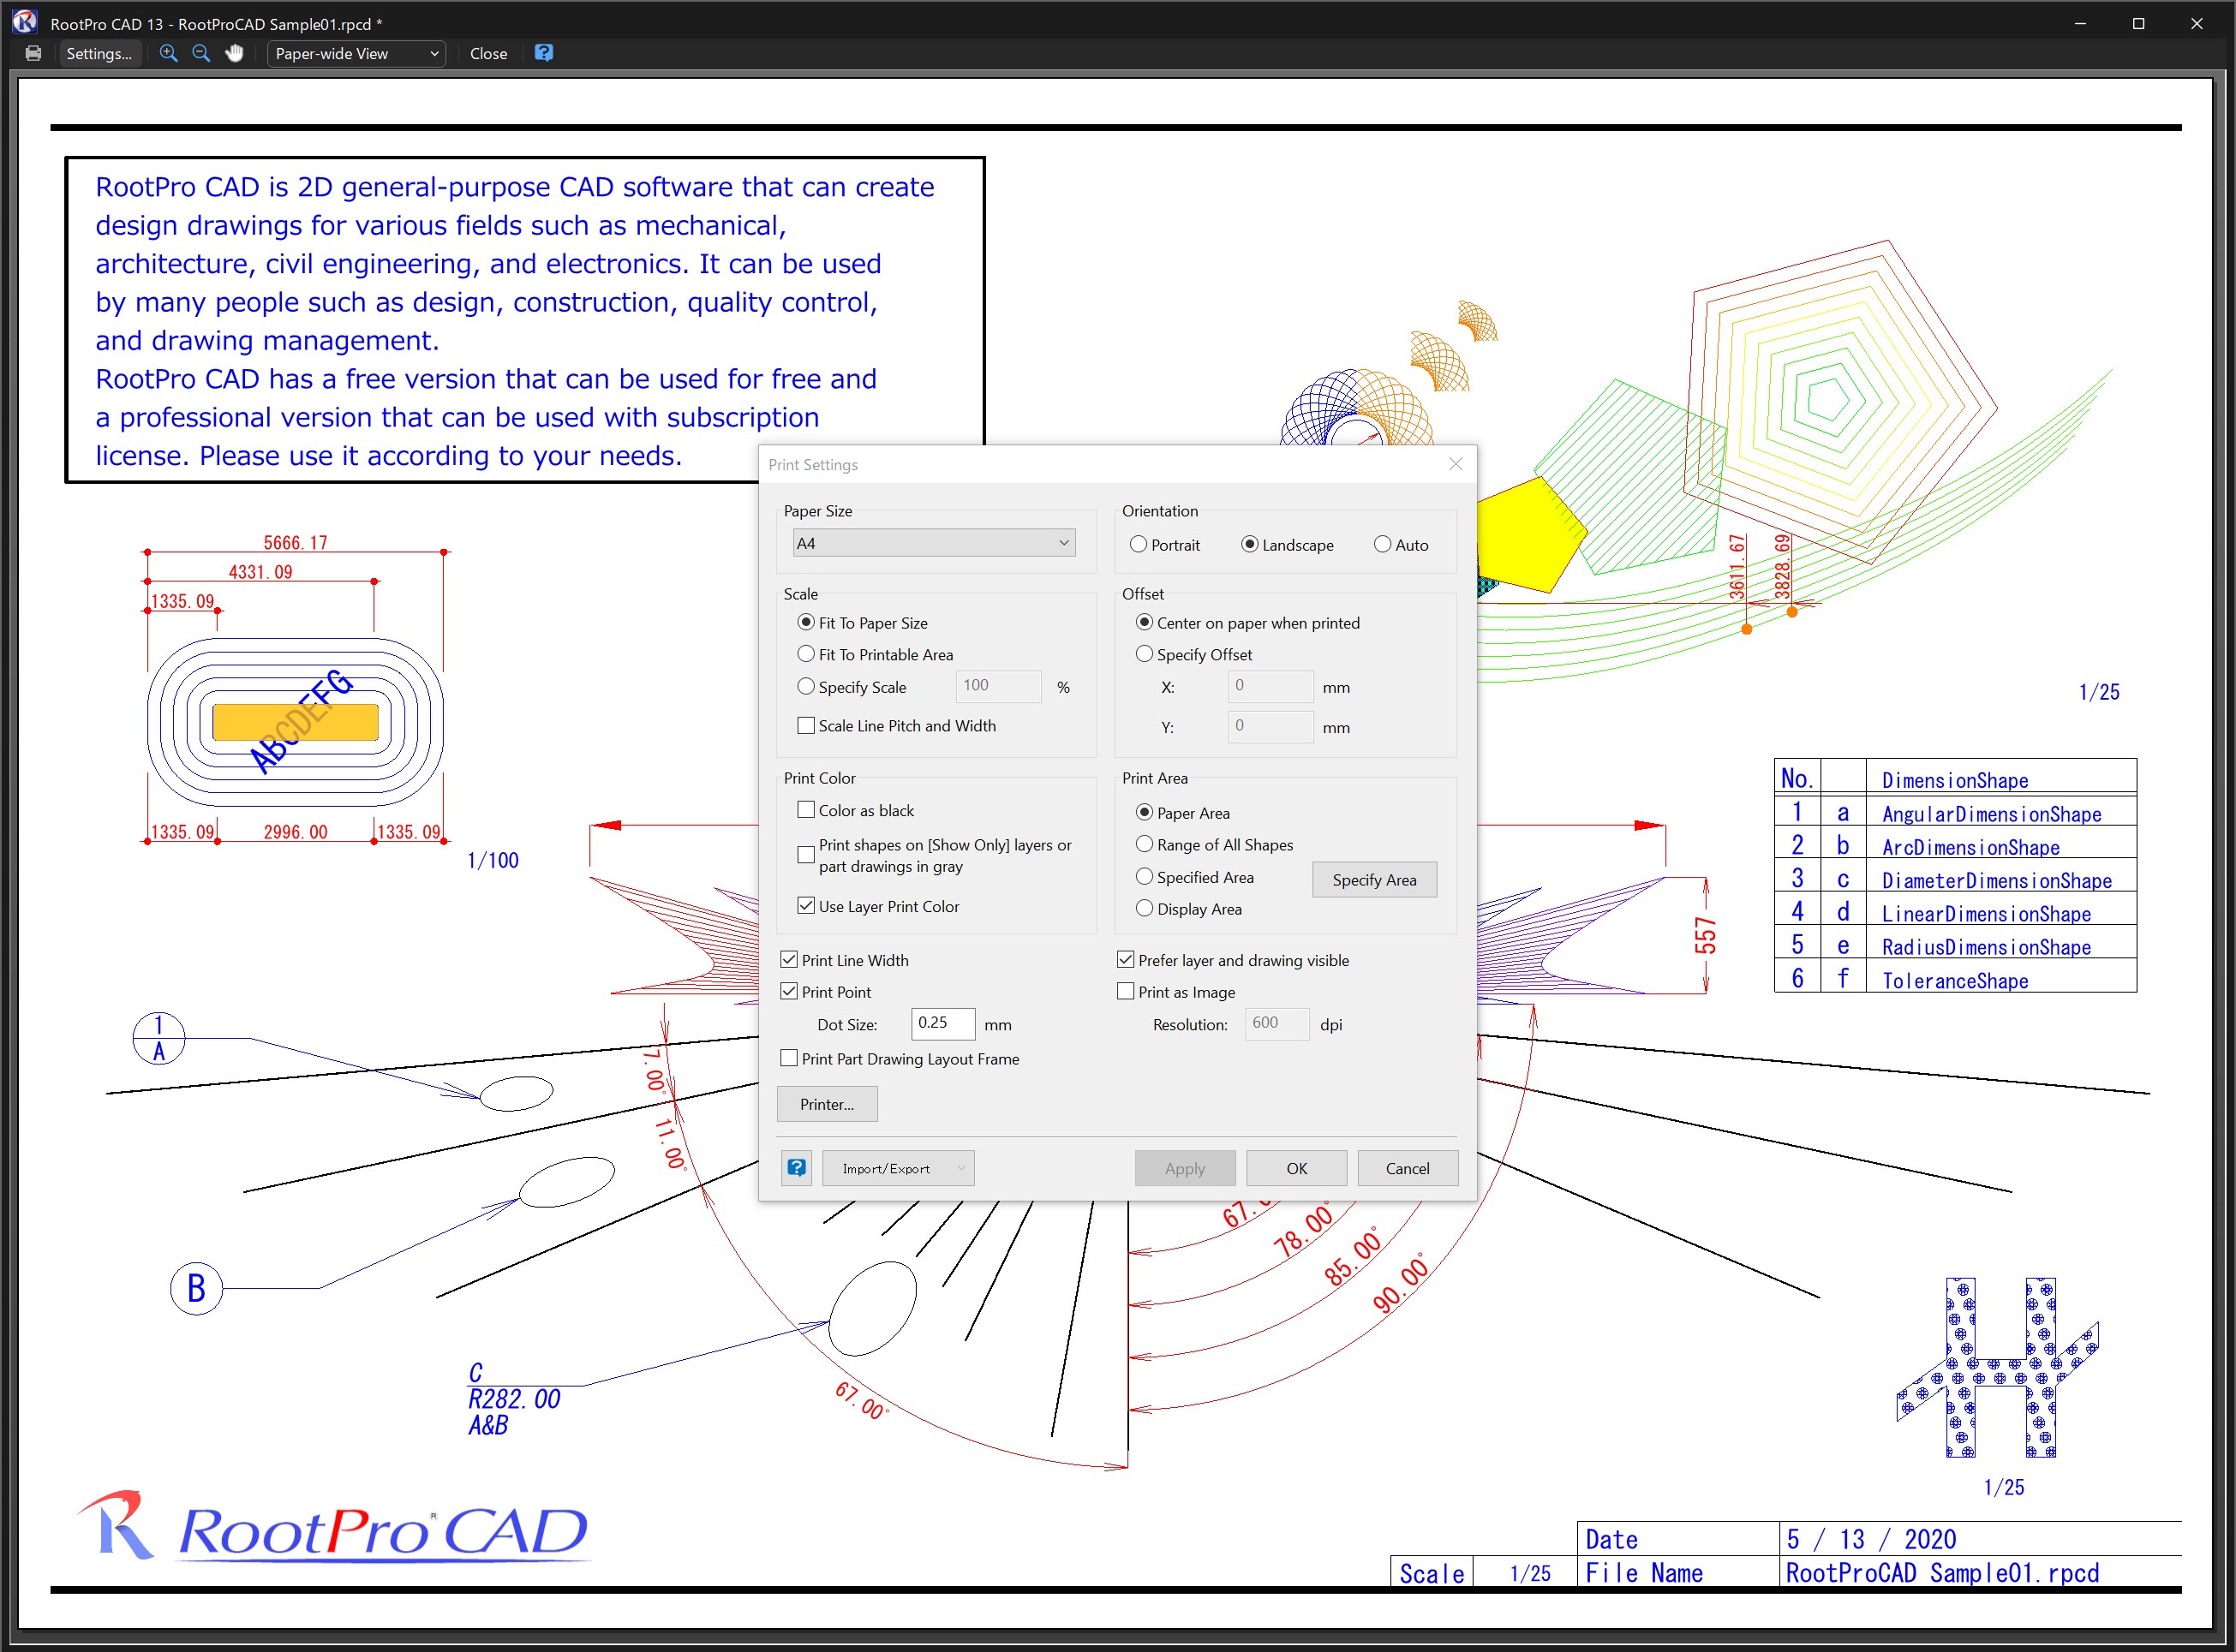Viewport: 2236px width, 1652px height.
Task: Select Portrait orientation
Action: [x=1163, y=545]
